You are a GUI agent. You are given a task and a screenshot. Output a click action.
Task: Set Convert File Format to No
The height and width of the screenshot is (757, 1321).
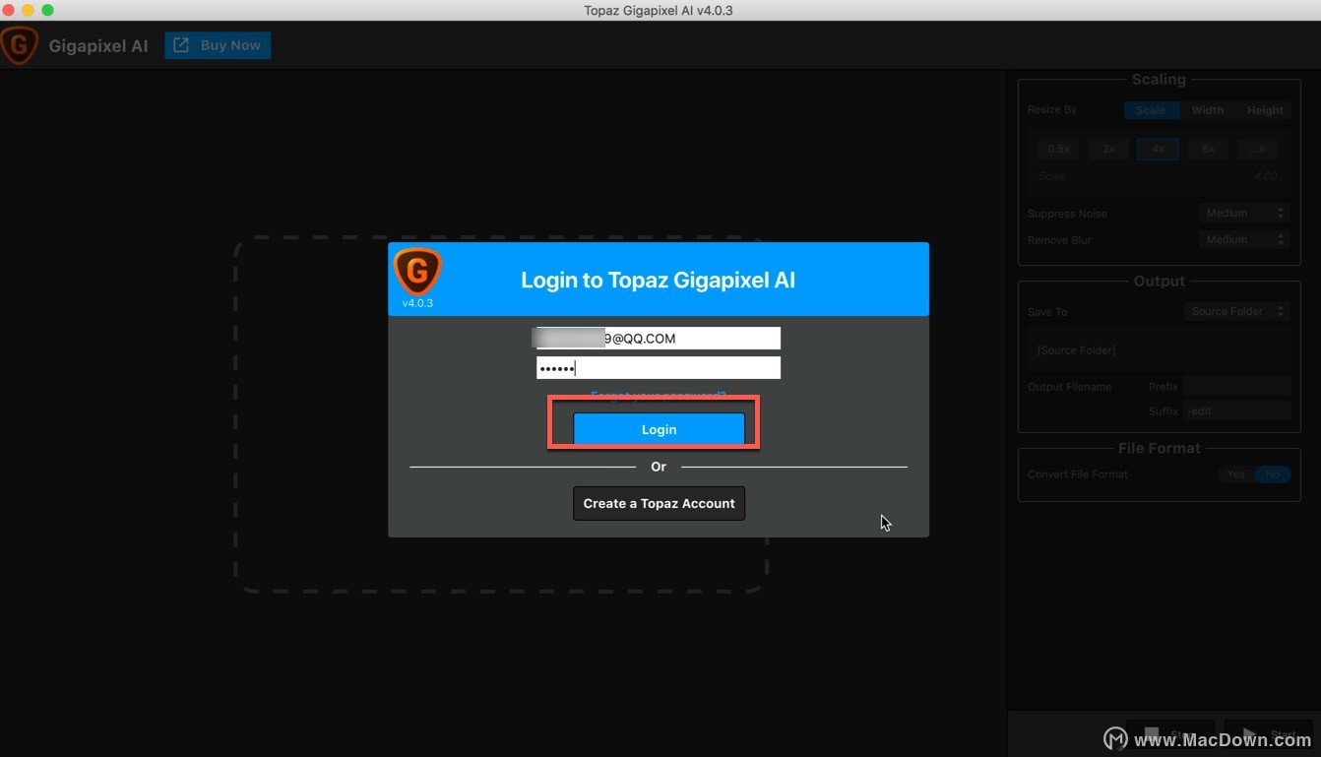pyautogui.click(x=1273, y=474)
